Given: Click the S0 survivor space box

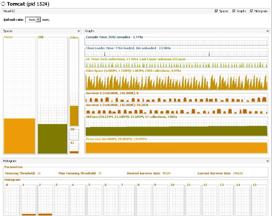Looking at the screenshot, I should coord(74,135).
